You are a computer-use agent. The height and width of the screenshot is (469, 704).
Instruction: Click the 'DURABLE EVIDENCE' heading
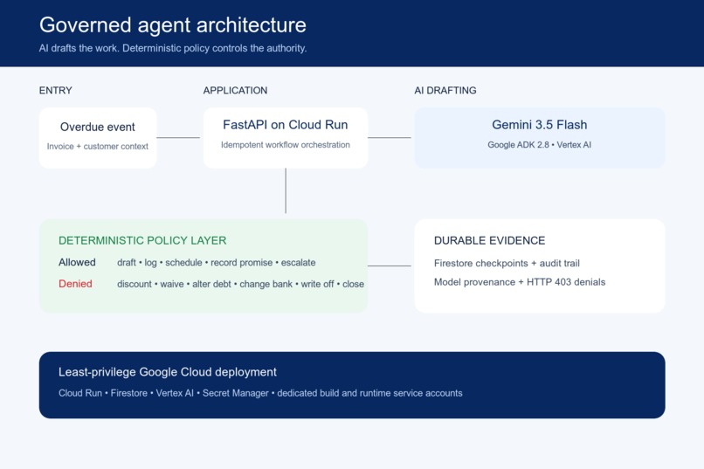(489, 240)
